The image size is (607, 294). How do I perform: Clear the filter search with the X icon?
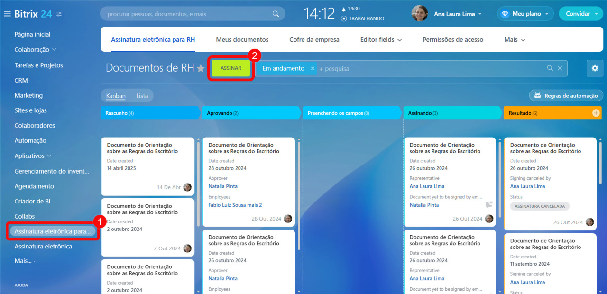(x=560, y=68)
